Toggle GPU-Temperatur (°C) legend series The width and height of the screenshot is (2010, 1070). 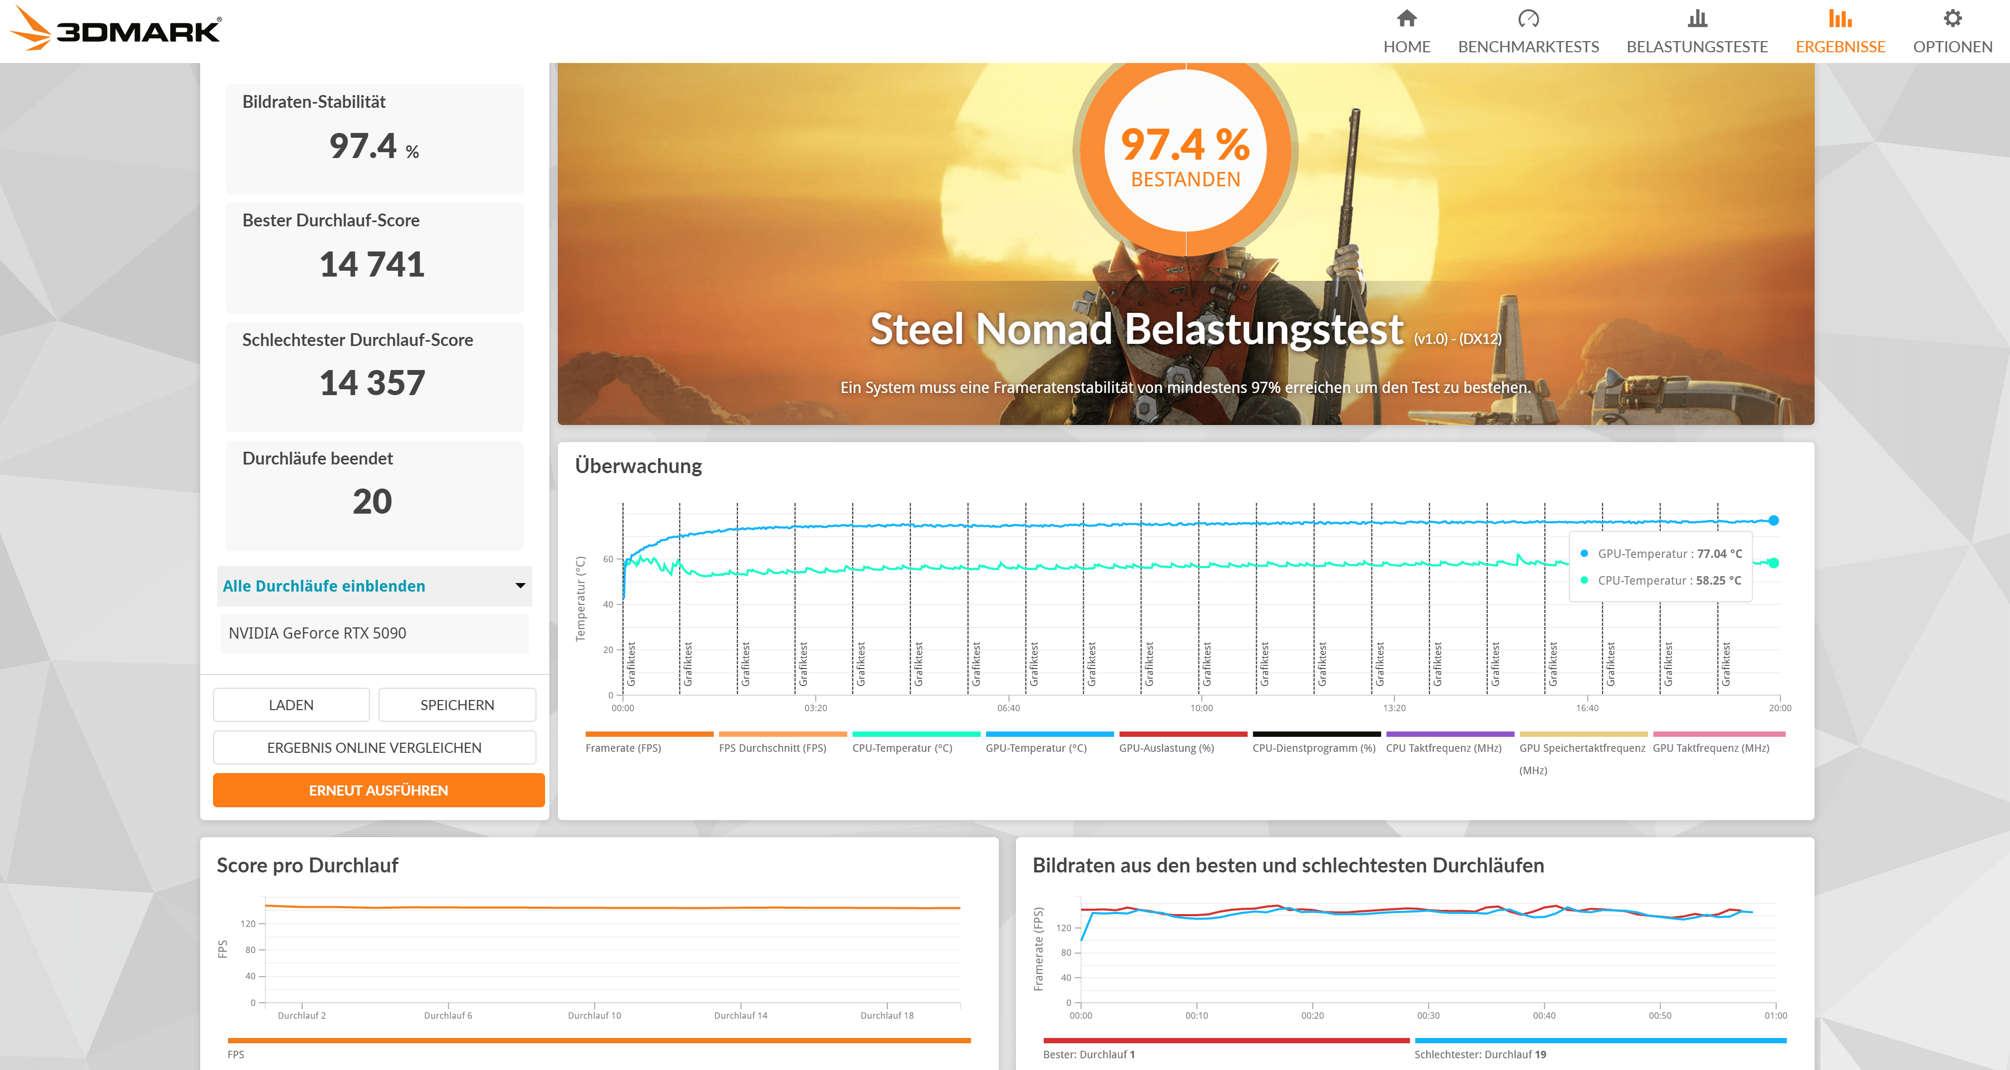[x=1036, y=748]
